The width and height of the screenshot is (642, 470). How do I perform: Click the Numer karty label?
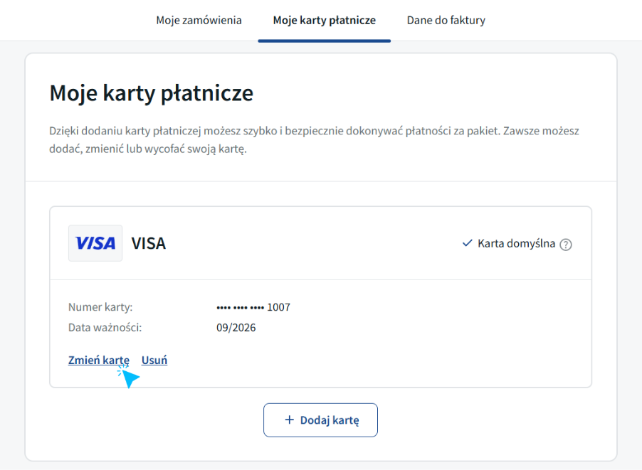tap(100, 307)
